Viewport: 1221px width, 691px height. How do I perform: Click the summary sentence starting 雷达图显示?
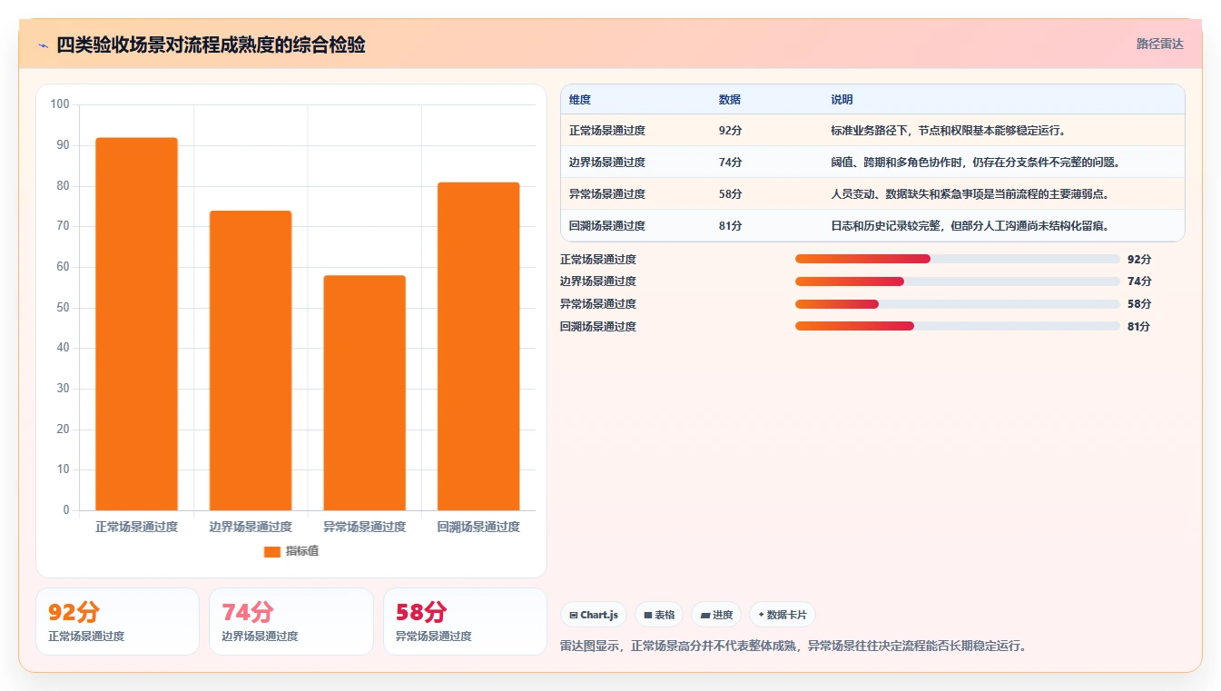[x=793, y=647]
